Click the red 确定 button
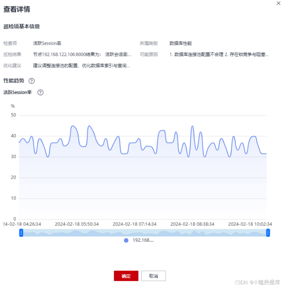The height and width of the screenshot is (288, 283). 126,276
